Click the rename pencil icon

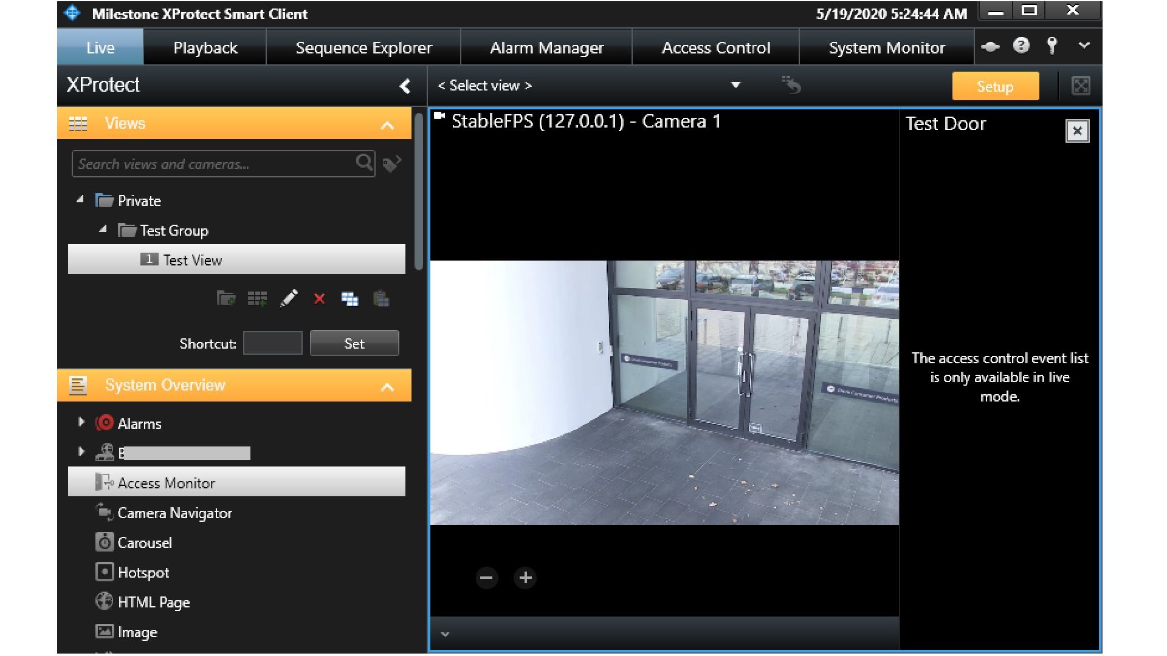click(289, 298)
